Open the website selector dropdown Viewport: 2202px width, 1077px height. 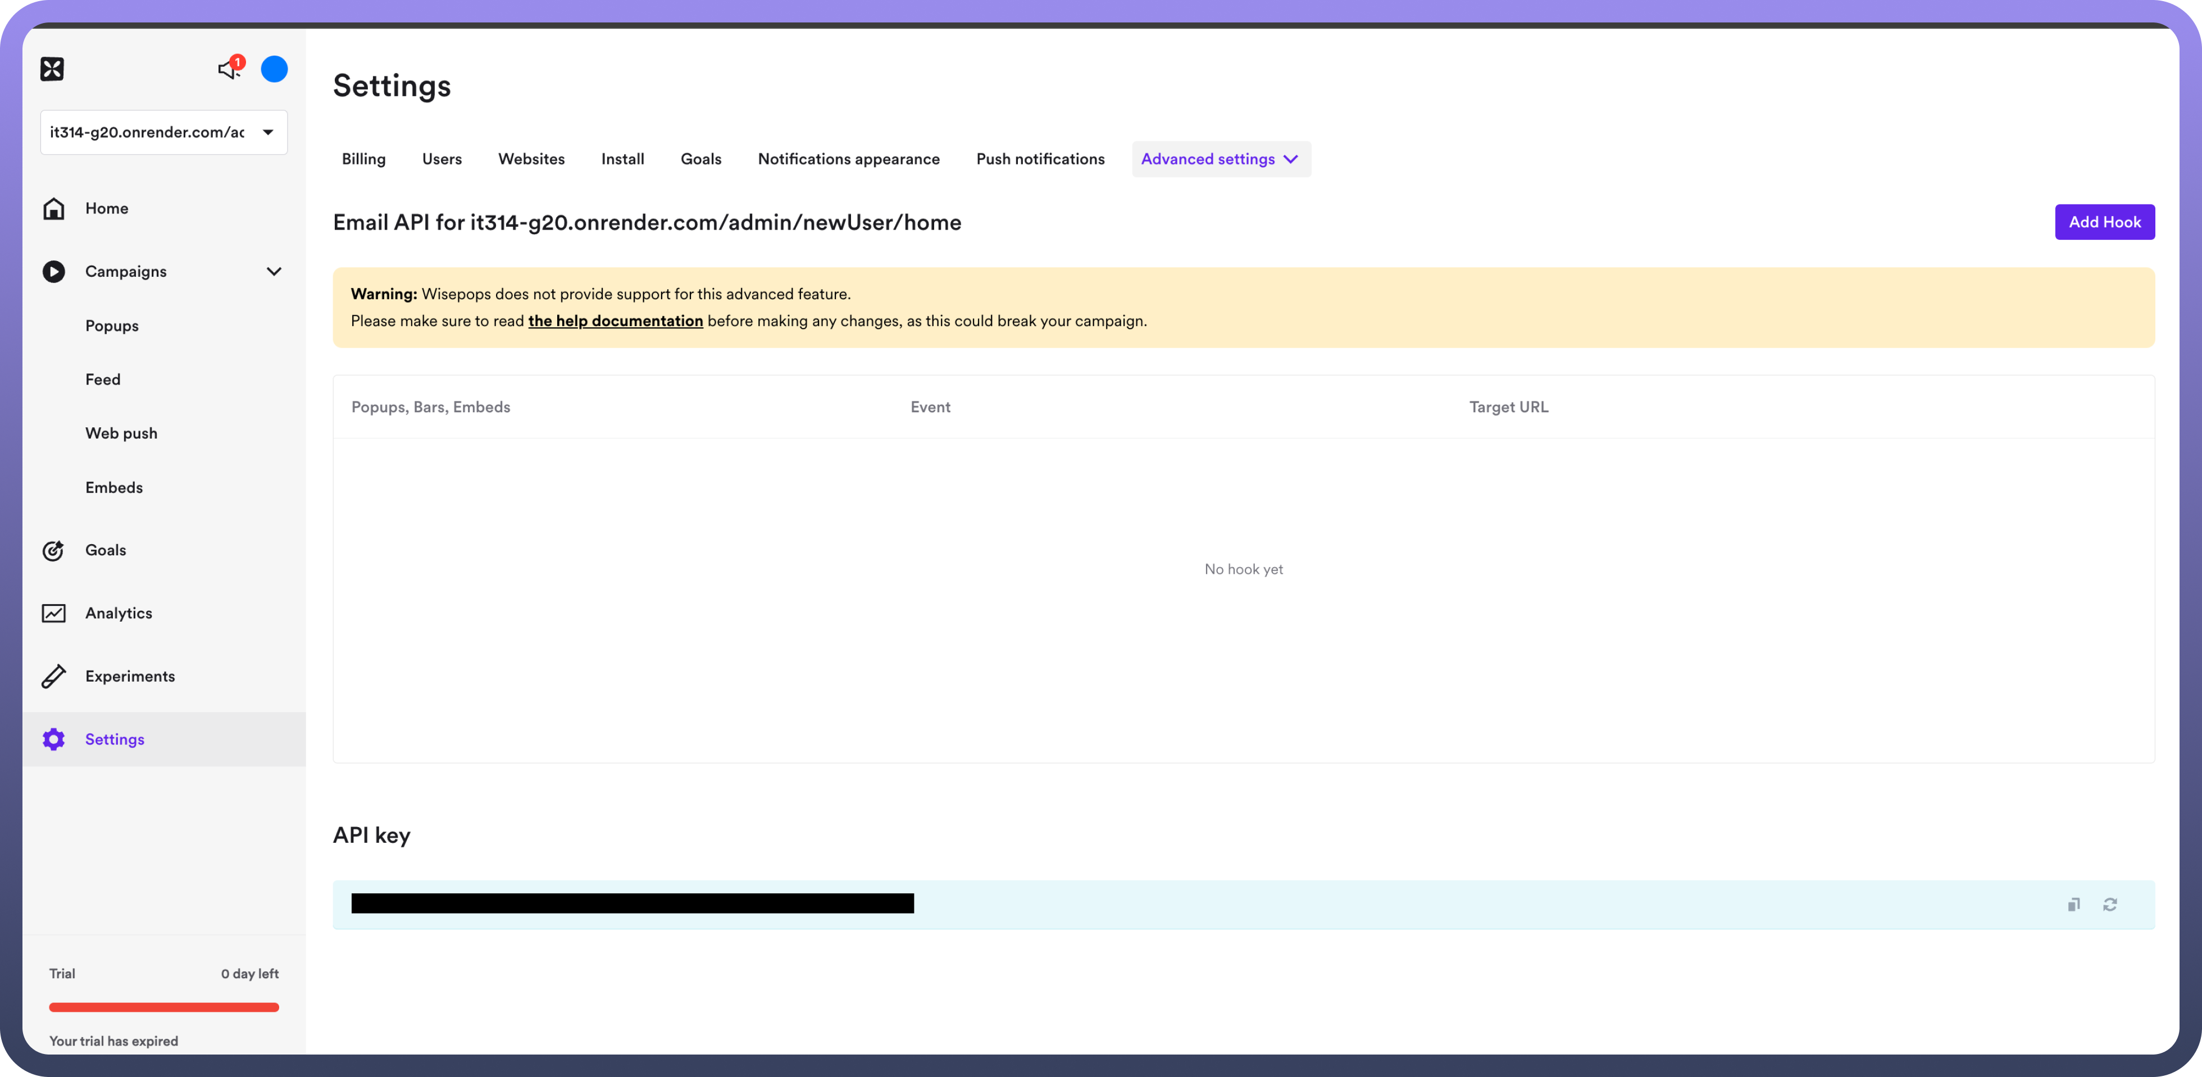pyautogui.click(x=163, y=133)
